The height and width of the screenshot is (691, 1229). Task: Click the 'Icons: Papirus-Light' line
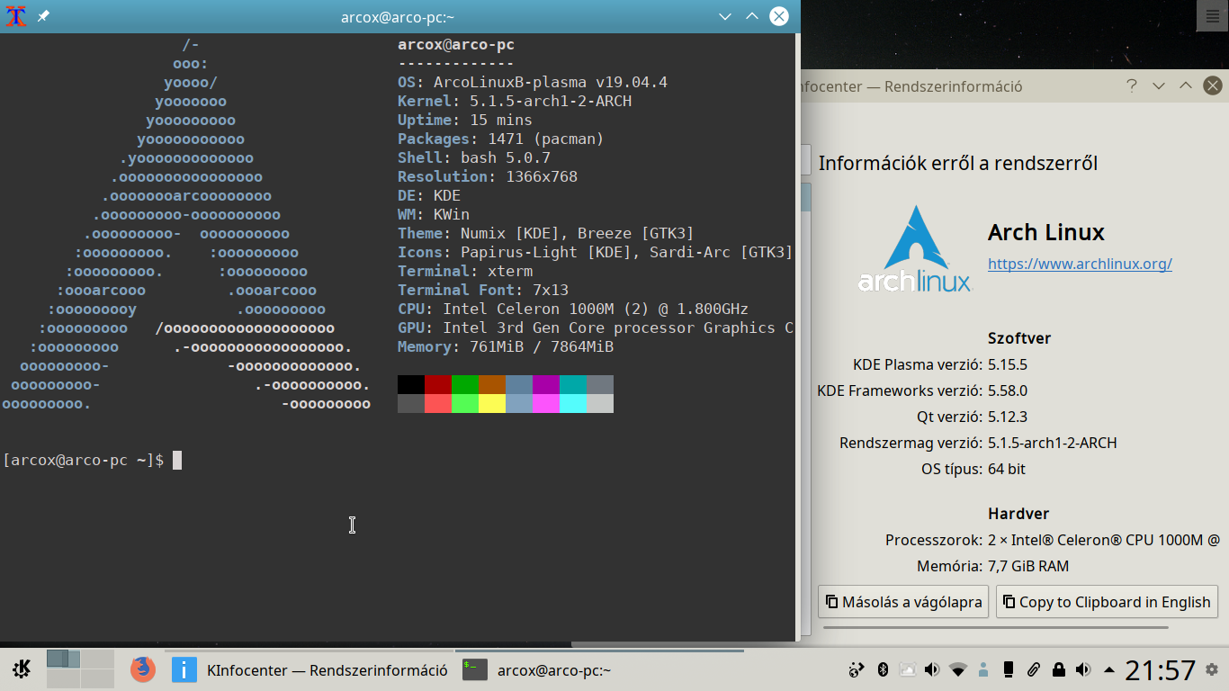pos(596,252)
